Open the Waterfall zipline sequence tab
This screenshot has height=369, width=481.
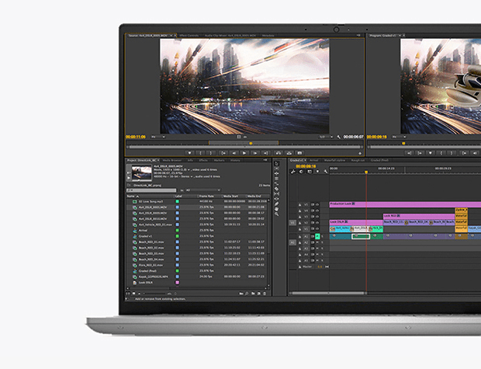click(334, 160)
